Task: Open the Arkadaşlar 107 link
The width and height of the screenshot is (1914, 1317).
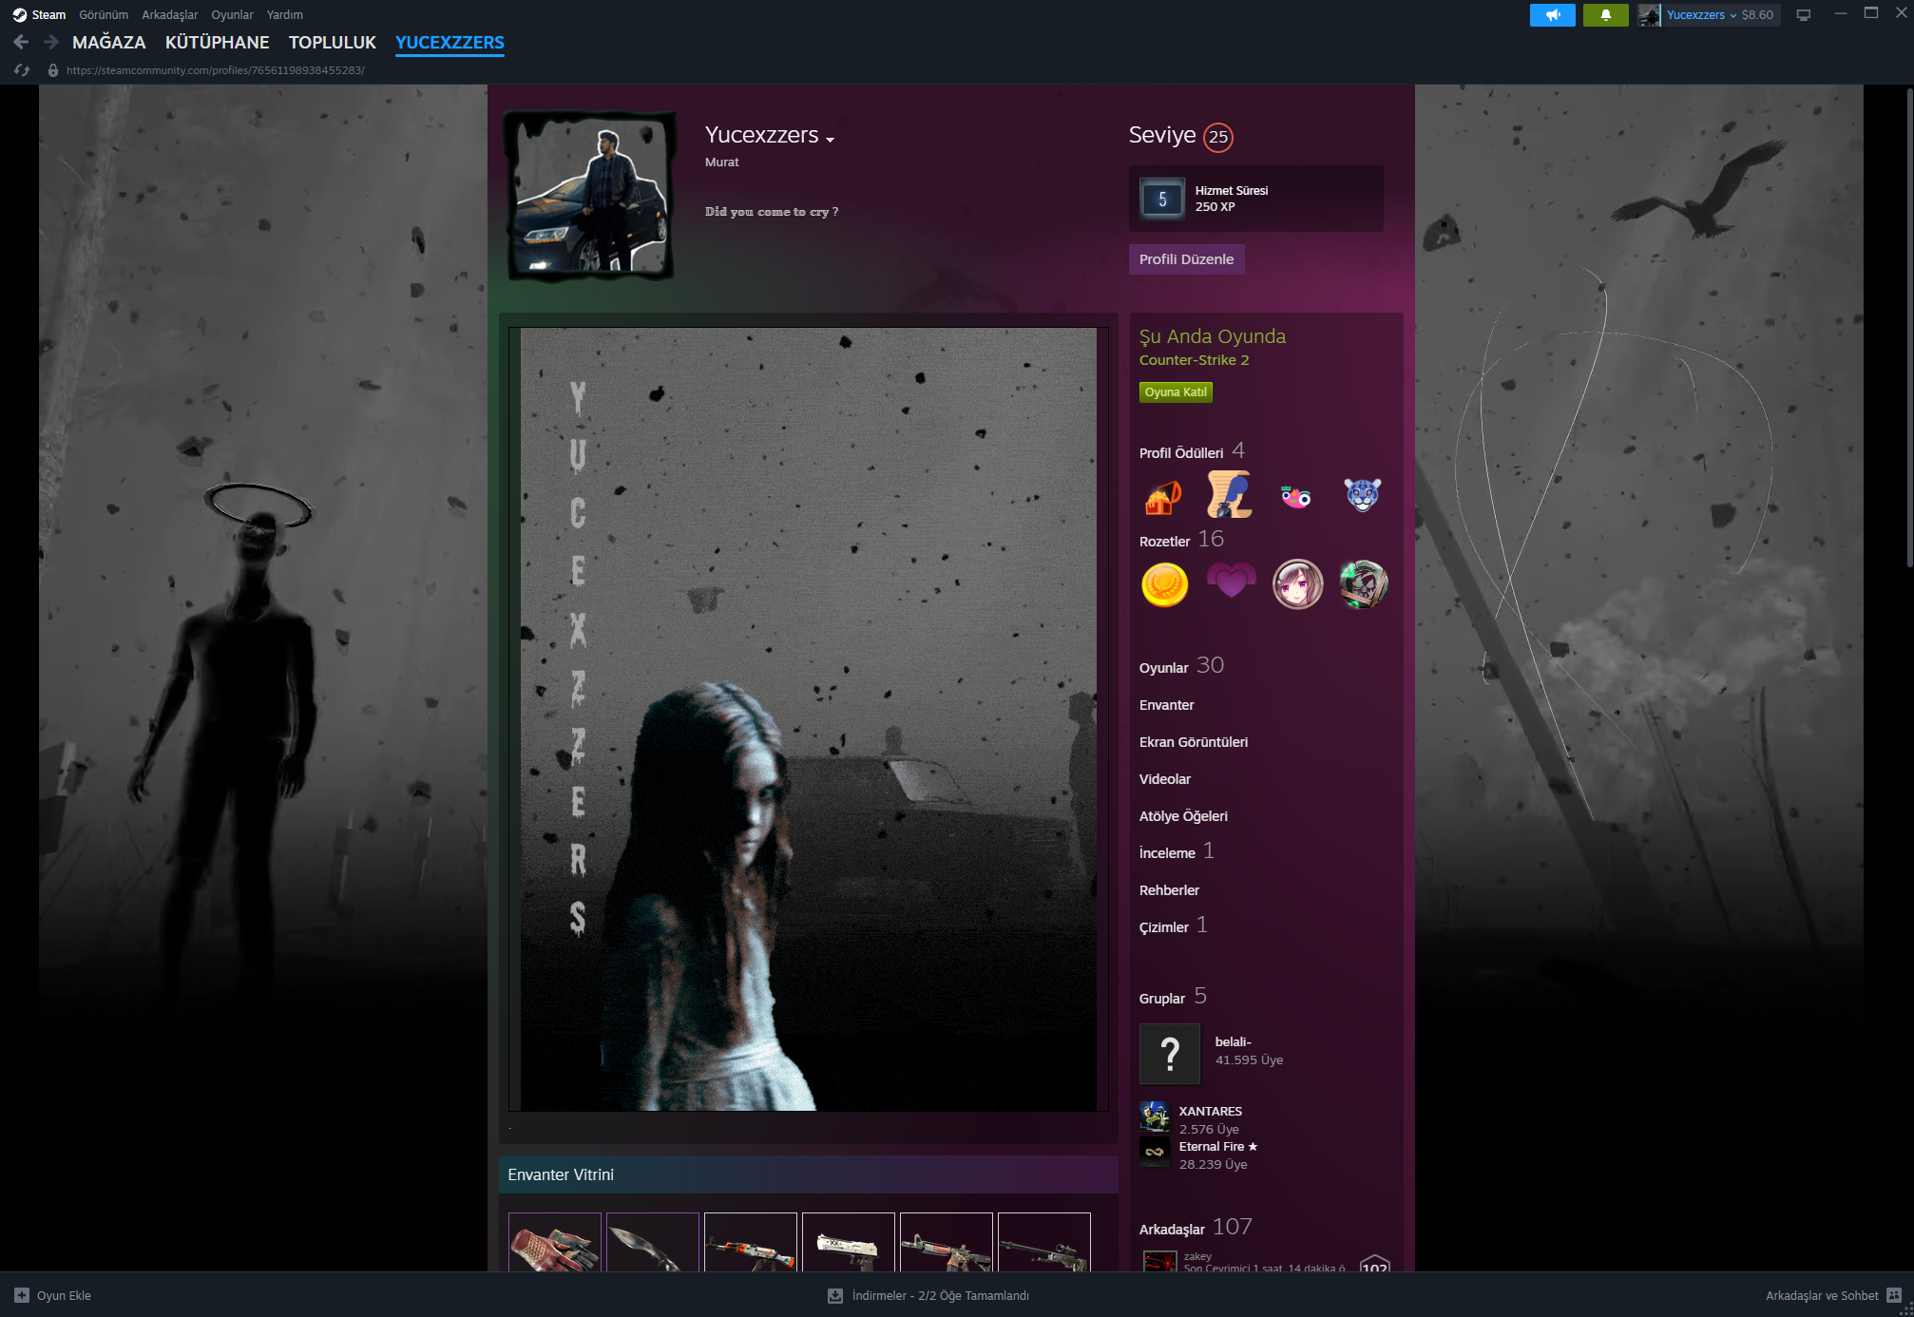Action: coord(1196,1228)
